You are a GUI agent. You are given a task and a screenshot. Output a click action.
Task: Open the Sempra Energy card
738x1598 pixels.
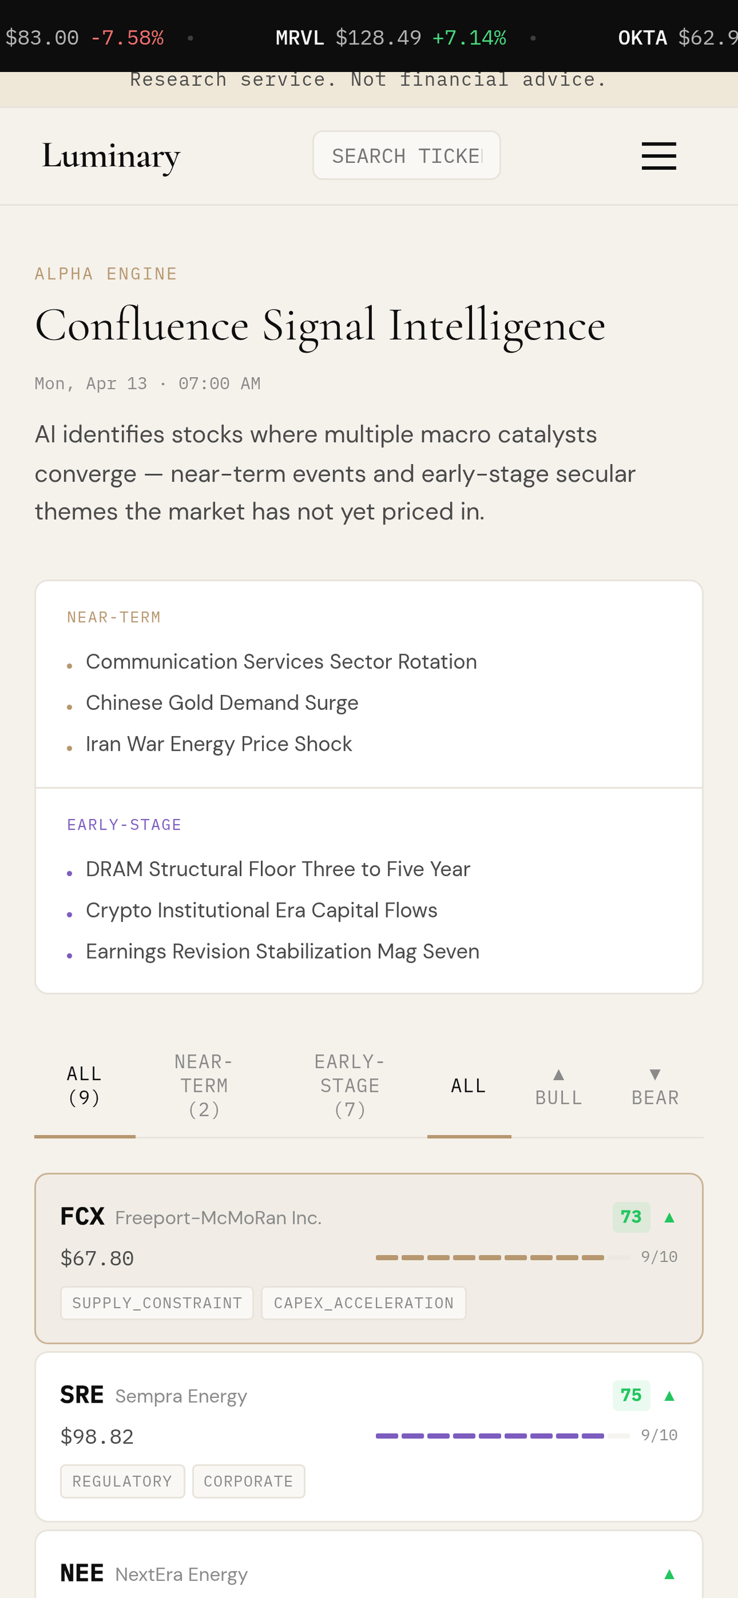coord(368,1437)
